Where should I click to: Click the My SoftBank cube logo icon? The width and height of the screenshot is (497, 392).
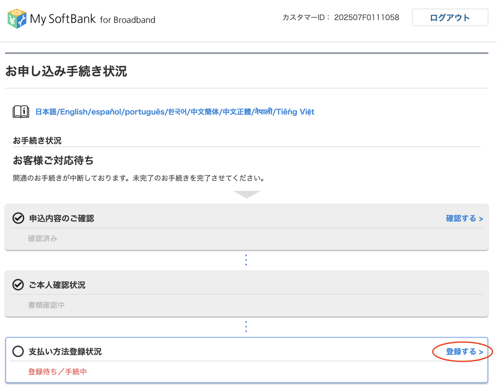pos(17,19)
